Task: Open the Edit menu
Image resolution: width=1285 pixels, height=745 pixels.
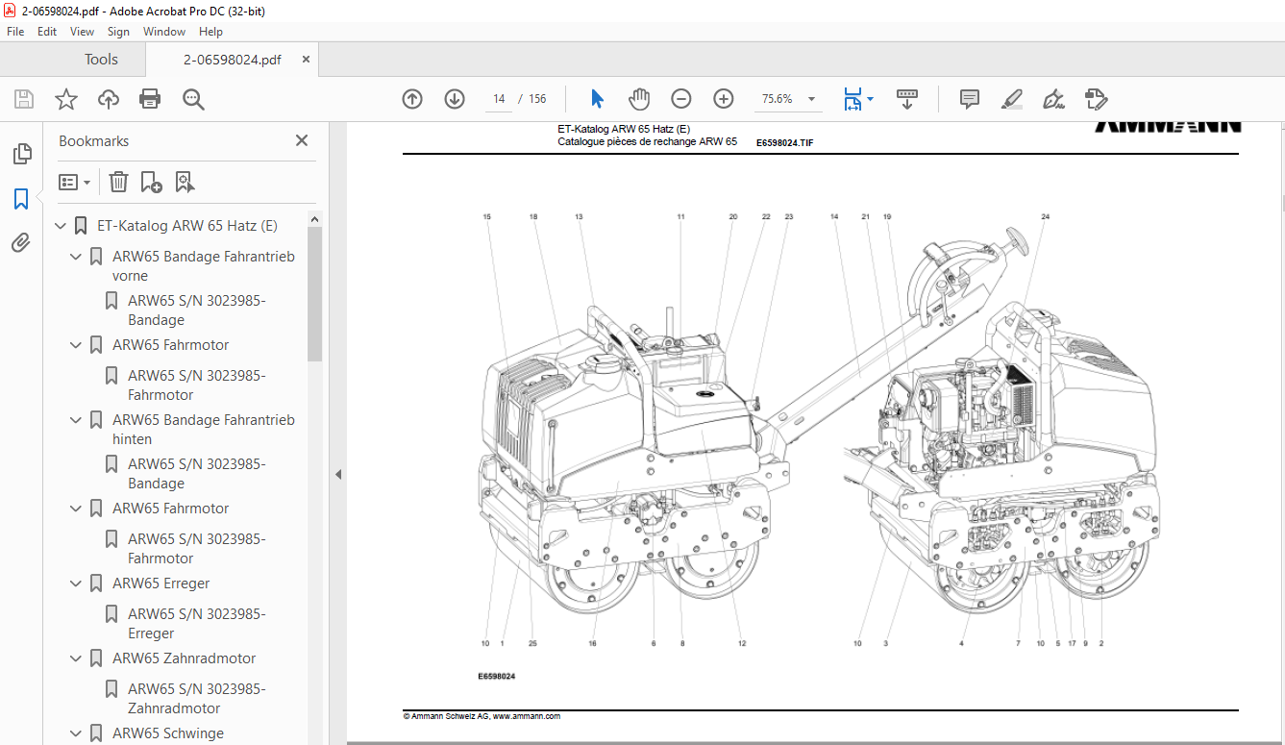Action: point(47,32)
